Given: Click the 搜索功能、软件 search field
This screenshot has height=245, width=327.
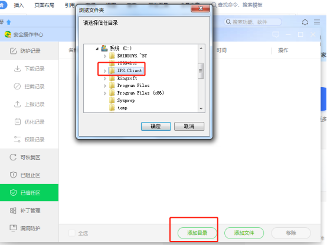Looking at the screenshot, I should [x=253, y=22].
